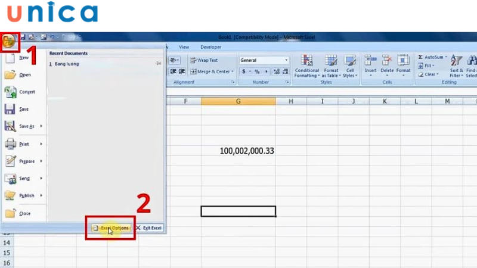
Task: Open the AutoSum dropdown arrow
Action: [446, 57]
